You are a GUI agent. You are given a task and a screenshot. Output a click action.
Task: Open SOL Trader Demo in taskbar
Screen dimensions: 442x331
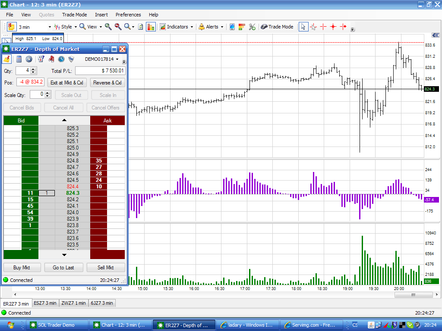[57, 325]
